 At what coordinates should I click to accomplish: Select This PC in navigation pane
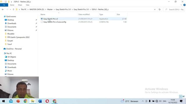[9, 53]
